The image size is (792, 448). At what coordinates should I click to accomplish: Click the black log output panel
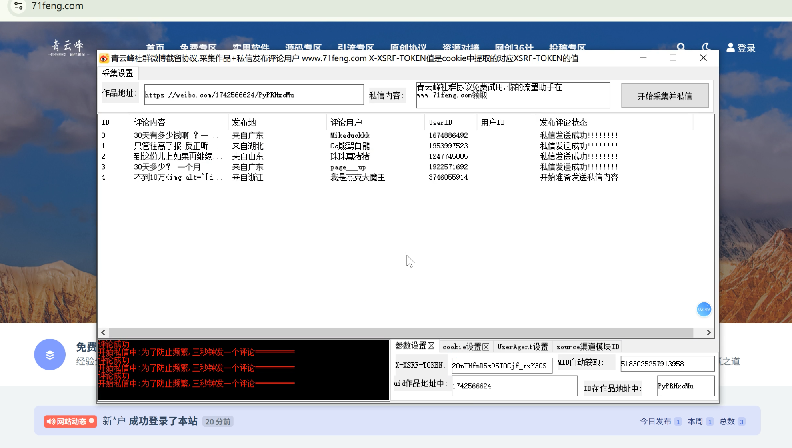244,370
